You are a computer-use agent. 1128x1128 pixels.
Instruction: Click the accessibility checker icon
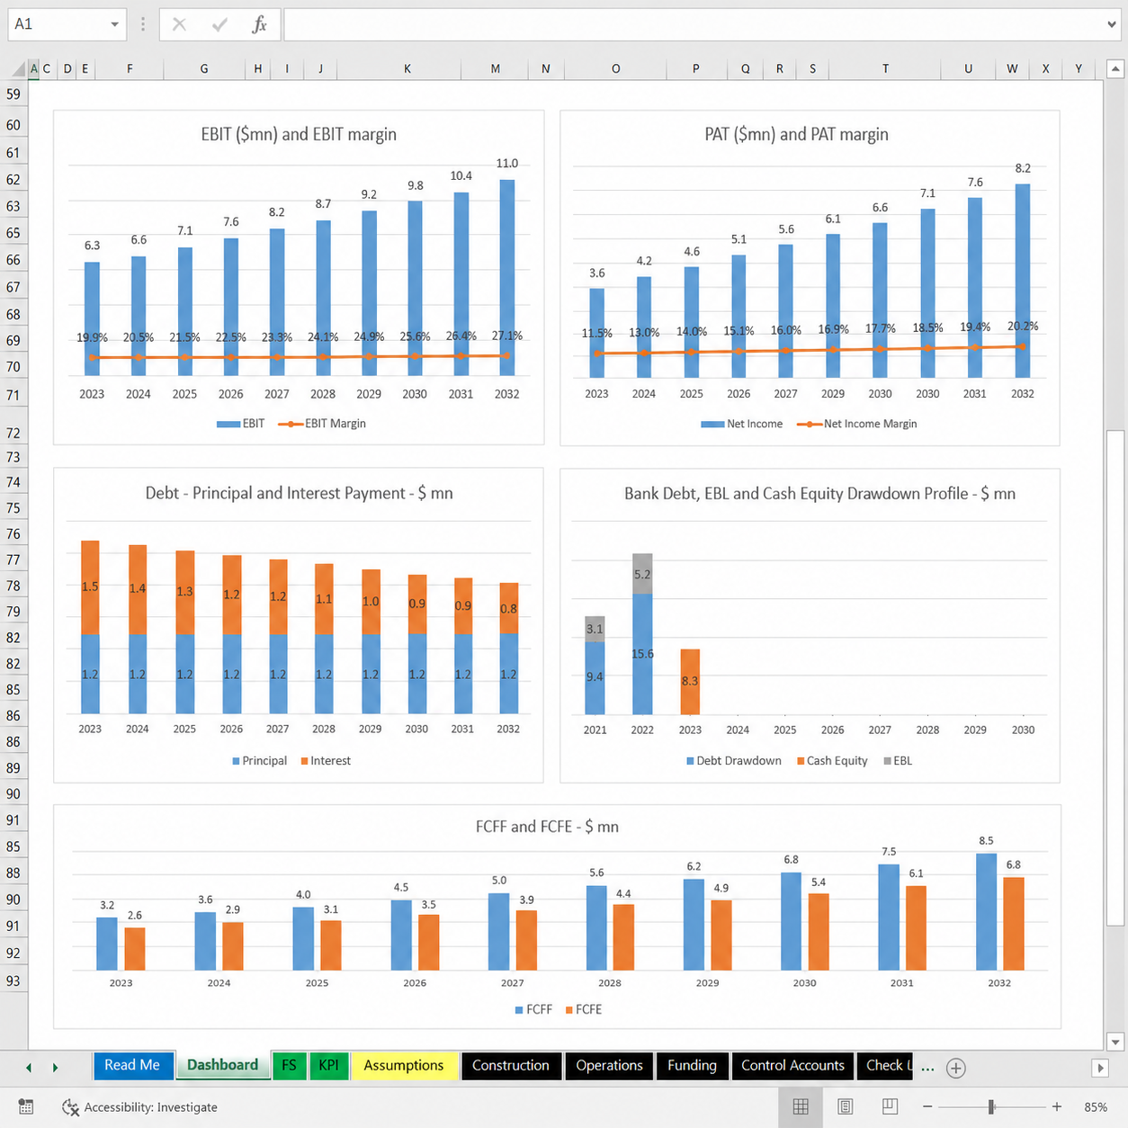[70, 1107]
